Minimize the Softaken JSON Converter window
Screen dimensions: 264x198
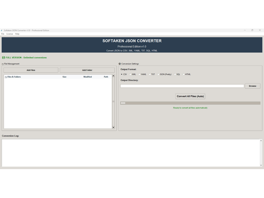pos(245,30)
